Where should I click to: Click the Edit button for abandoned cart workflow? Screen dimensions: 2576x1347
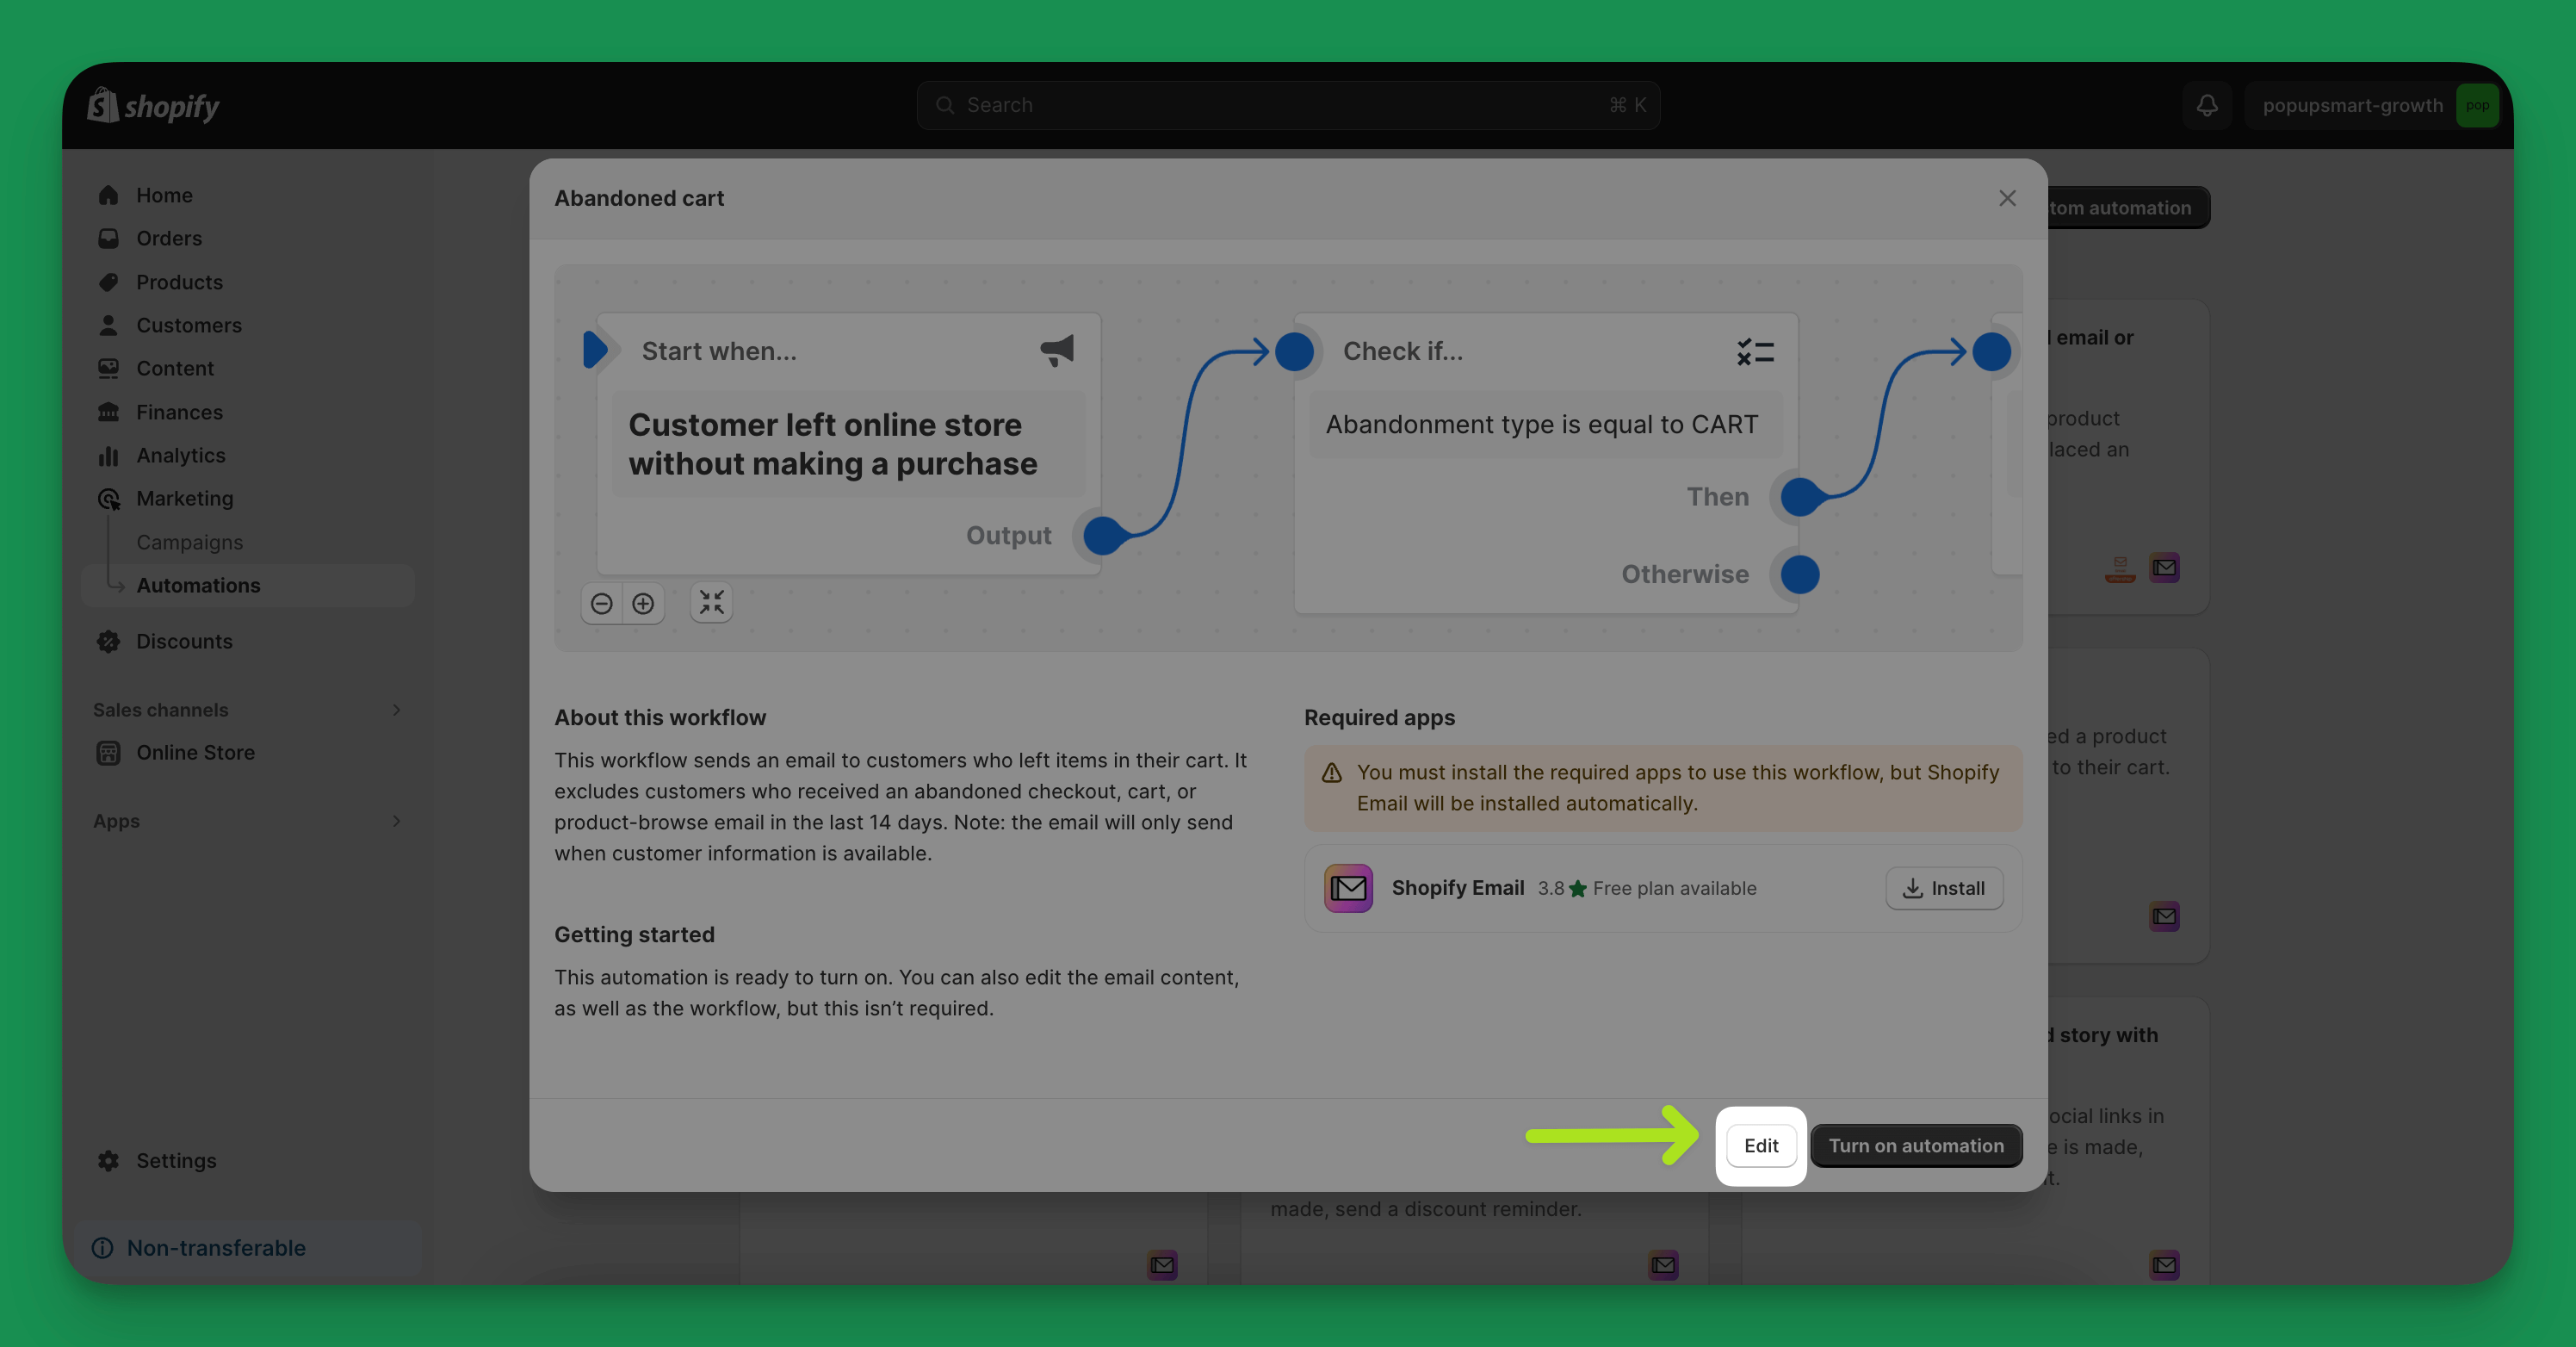point(1760,1145)
